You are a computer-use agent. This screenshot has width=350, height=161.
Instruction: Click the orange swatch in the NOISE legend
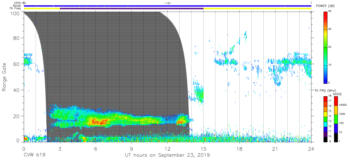click(336, 110)
